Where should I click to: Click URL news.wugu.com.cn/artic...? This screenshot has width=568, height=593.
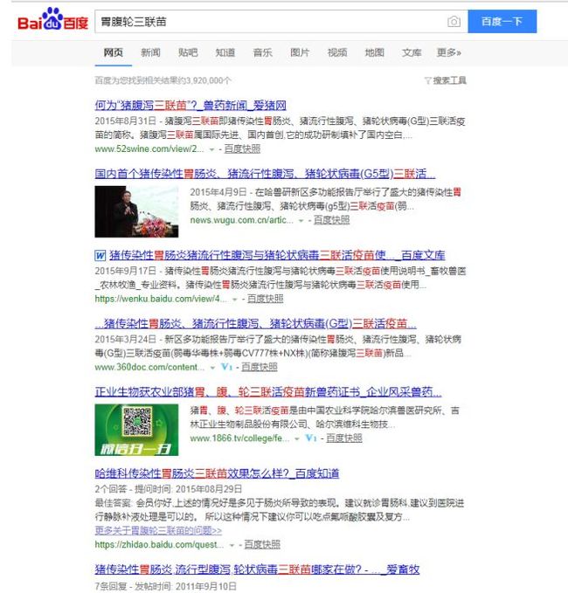(x=241, y=220)
